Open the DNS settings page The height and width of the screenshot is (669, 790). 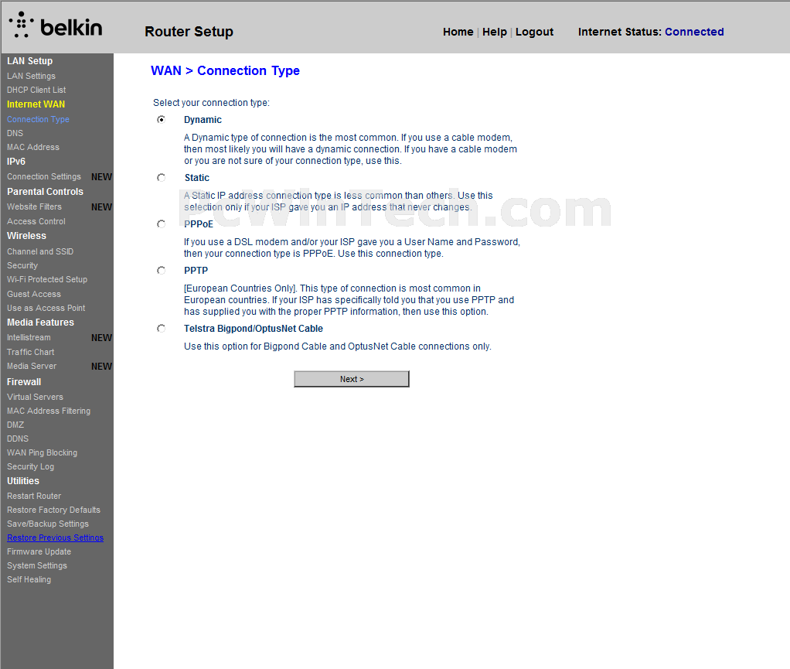point(15,133)
